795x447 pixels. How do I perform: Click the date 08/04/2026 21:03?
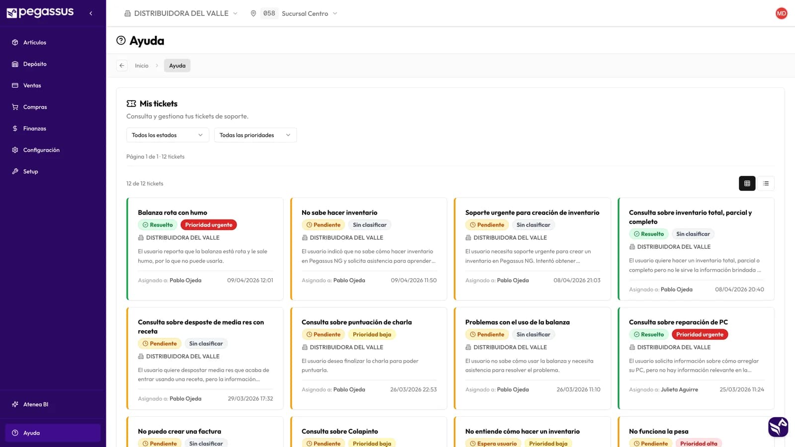coord(577,281)
